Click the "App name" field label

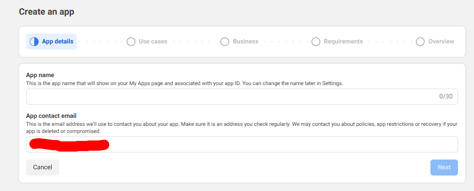[40, 75]
